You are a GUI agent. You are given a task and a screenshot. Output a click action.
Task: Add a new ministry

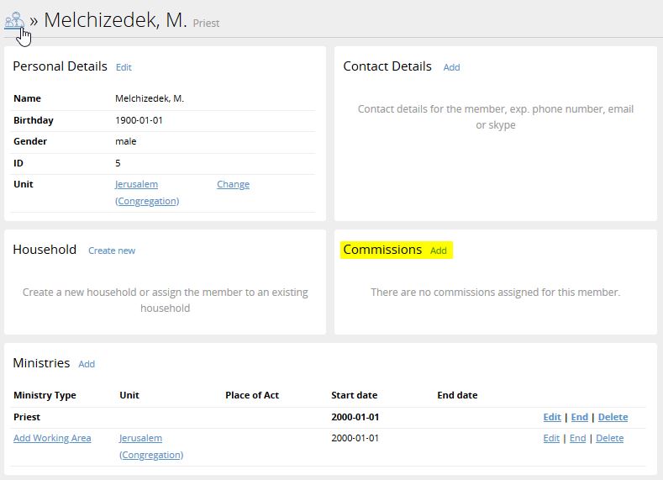[x=87, y=364]
